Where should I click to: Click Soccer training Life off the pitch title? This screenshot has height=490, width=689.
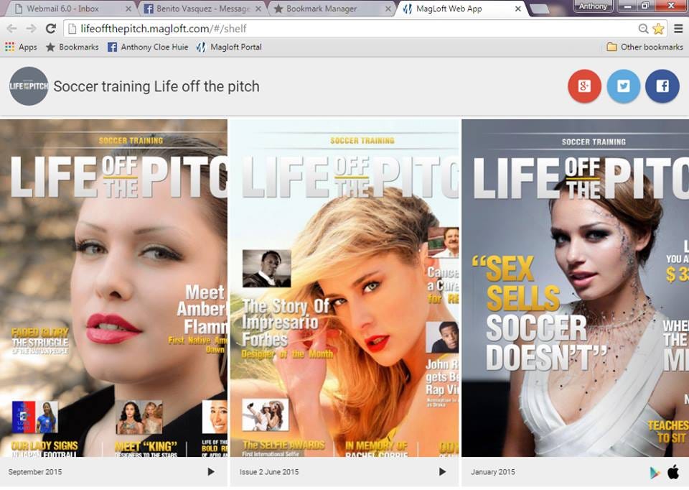coord(156,86)
